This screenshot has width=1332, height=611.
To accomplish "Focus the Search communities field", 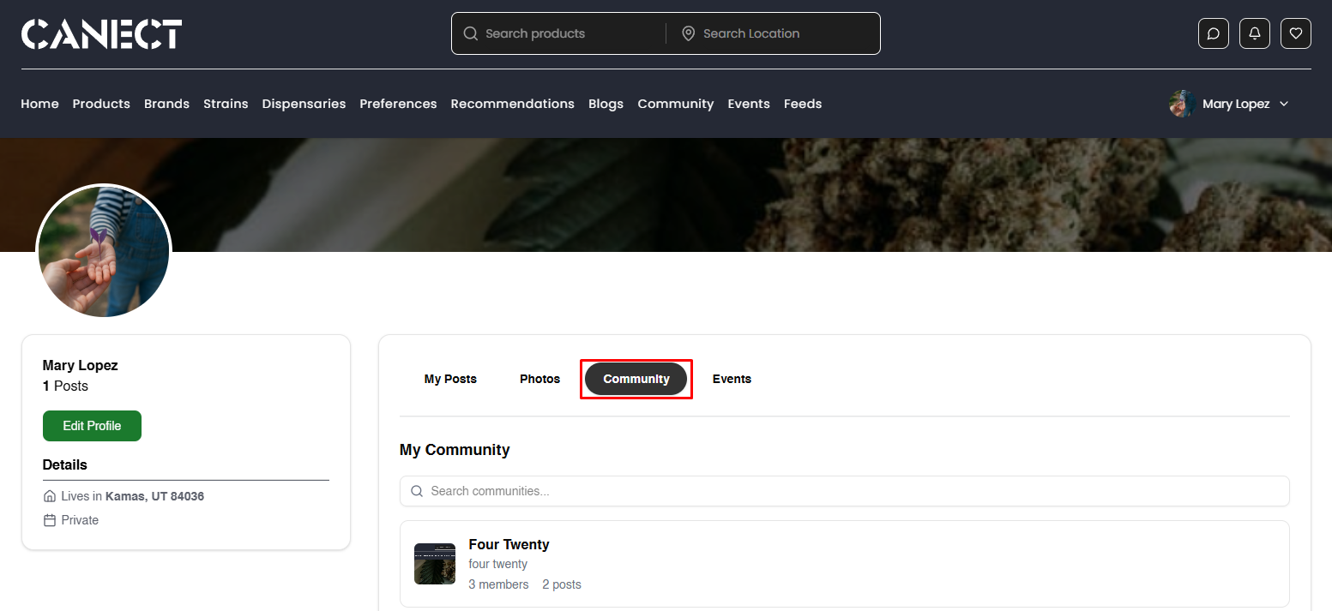I will click(x=844, y=491).
